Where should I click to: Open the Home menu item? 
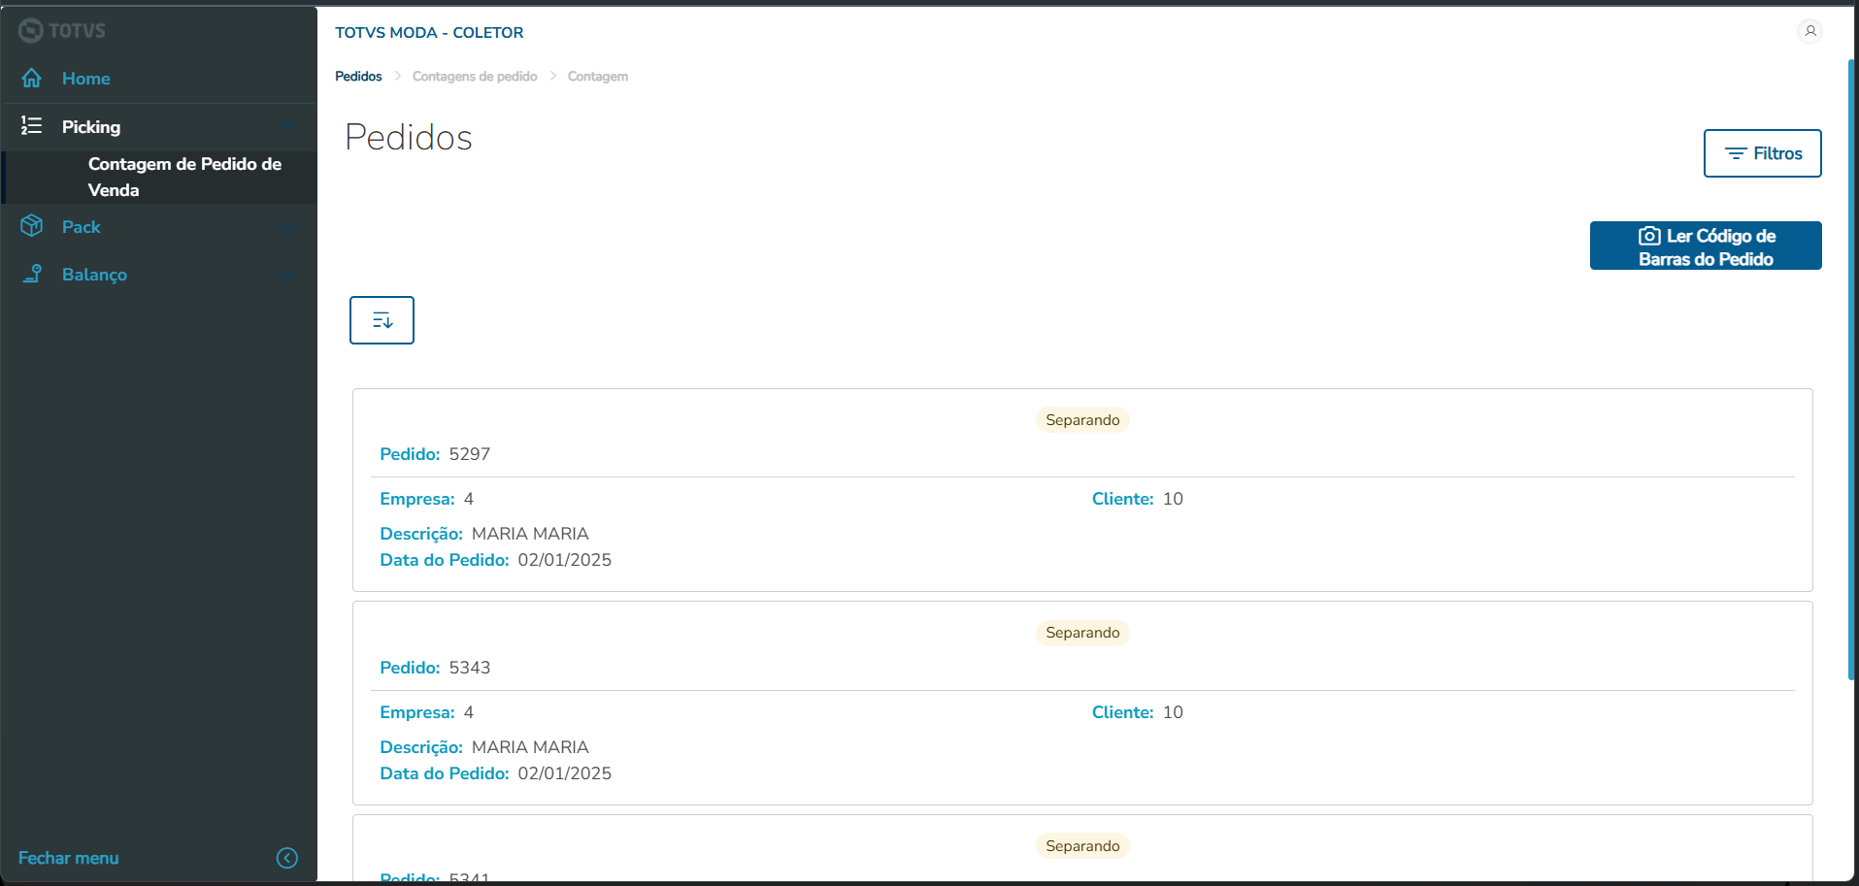[85, 79]
